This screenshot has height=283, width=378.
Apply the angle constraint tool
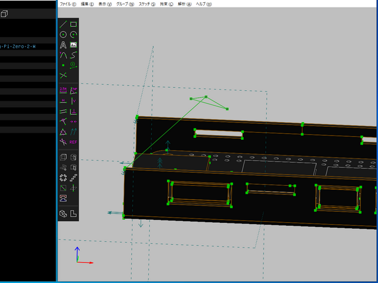74,90
